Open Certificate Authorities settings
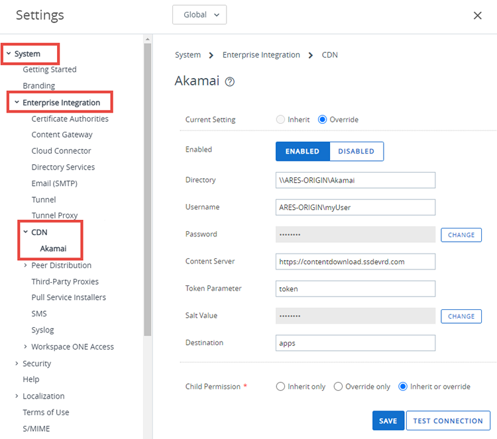The image size is (497, 439). click(x=70, y=119)
